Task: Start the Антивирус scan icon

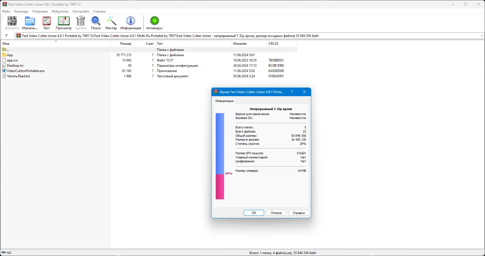Action: [x=154, y=21]
